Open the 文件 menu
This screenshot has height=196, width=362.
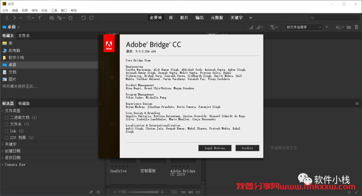coord(5,10)
